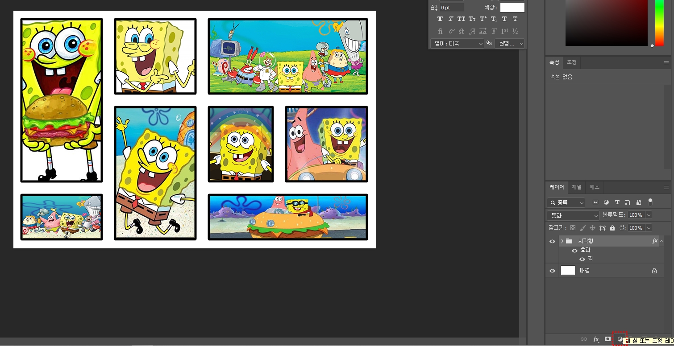The height and width of the screenshot is (346, 674).
Task: Open the 선명 anti-aliasing dropdown
Action: 509,44
